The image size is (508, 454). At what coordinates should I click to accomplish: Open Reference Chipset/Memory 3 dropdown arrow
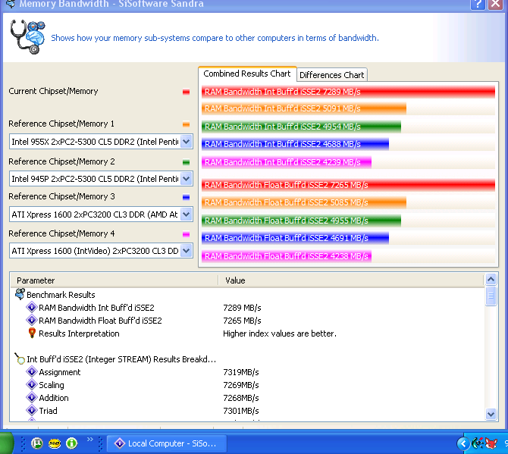187,214
